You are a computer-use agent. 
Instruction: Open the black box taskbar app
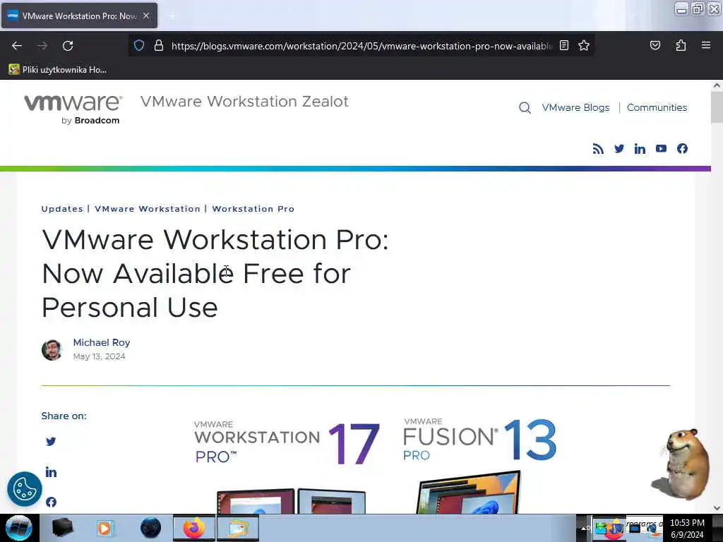coord(62,528)
